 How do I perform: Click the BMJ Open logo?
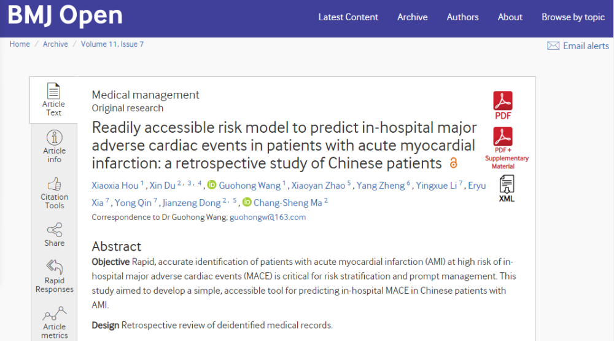click(x=65, y=15)
